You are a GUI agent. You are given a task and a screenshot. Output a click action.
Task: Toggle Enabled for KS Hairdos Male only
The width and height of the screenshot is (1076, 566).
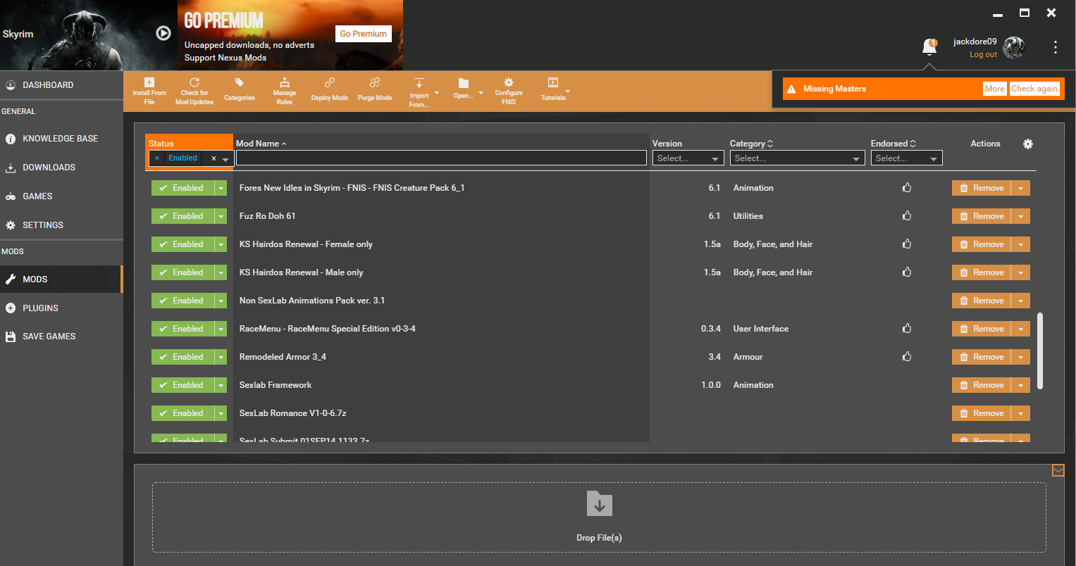tap(183, 272)
